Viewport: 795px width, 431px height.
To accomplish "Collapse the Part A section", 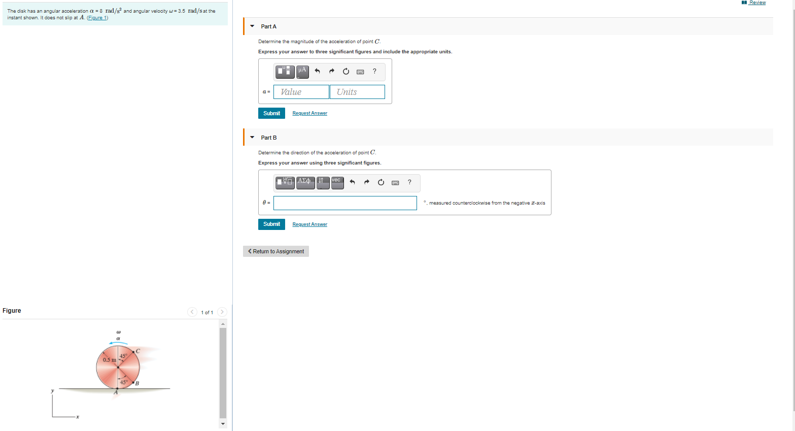I will 252,26.
